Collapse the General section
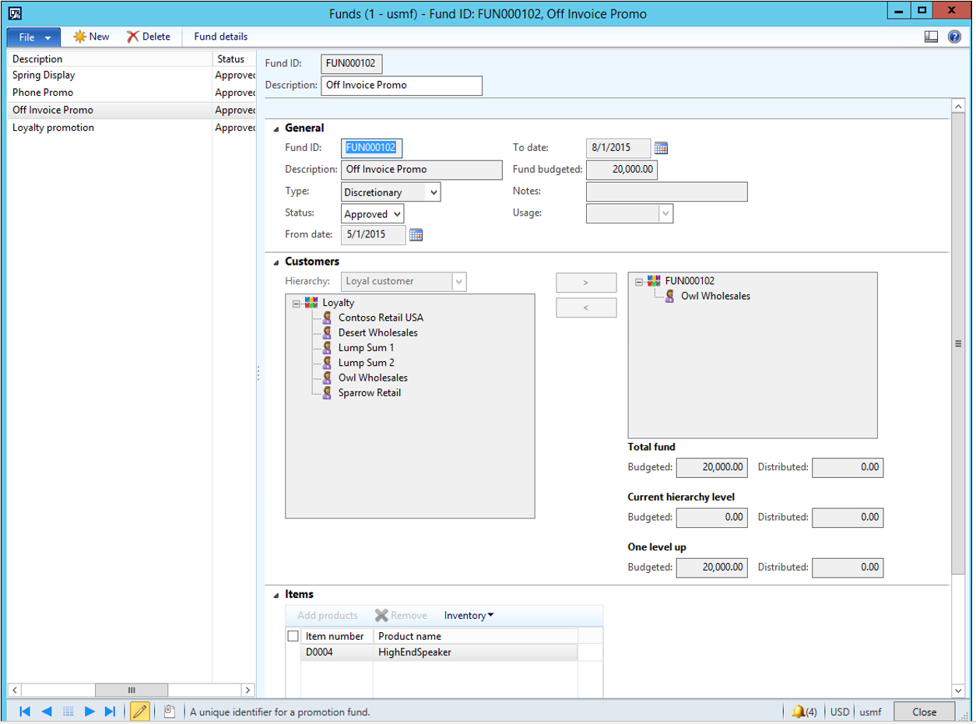The image size is (976, 724). click(276, 128)
